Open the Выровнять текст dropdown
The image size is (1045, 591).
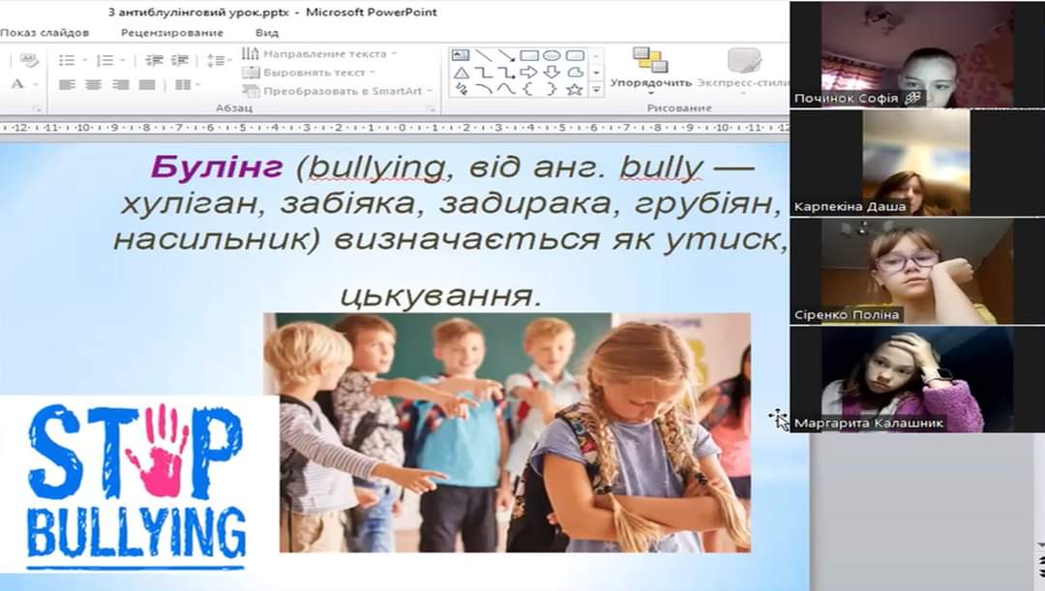309,72
